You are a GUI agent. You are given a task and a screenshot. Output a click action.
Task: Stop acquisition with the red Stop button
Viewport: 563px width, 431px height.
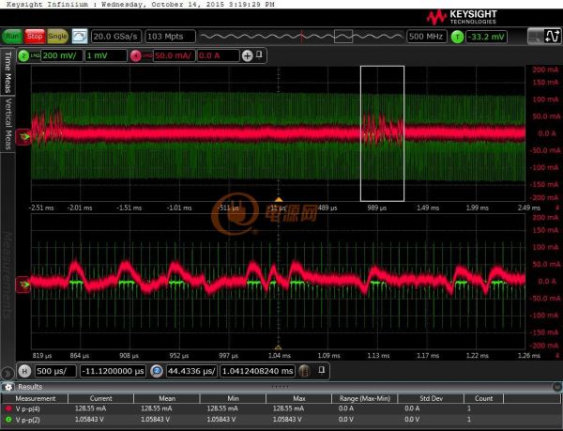click(x=35, y=37)
